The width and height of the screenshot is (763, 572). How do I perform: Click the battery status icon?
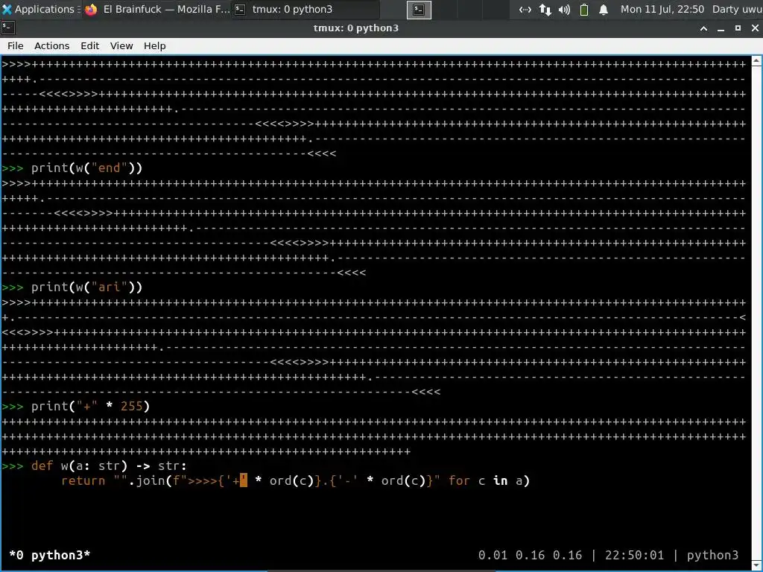584,9
